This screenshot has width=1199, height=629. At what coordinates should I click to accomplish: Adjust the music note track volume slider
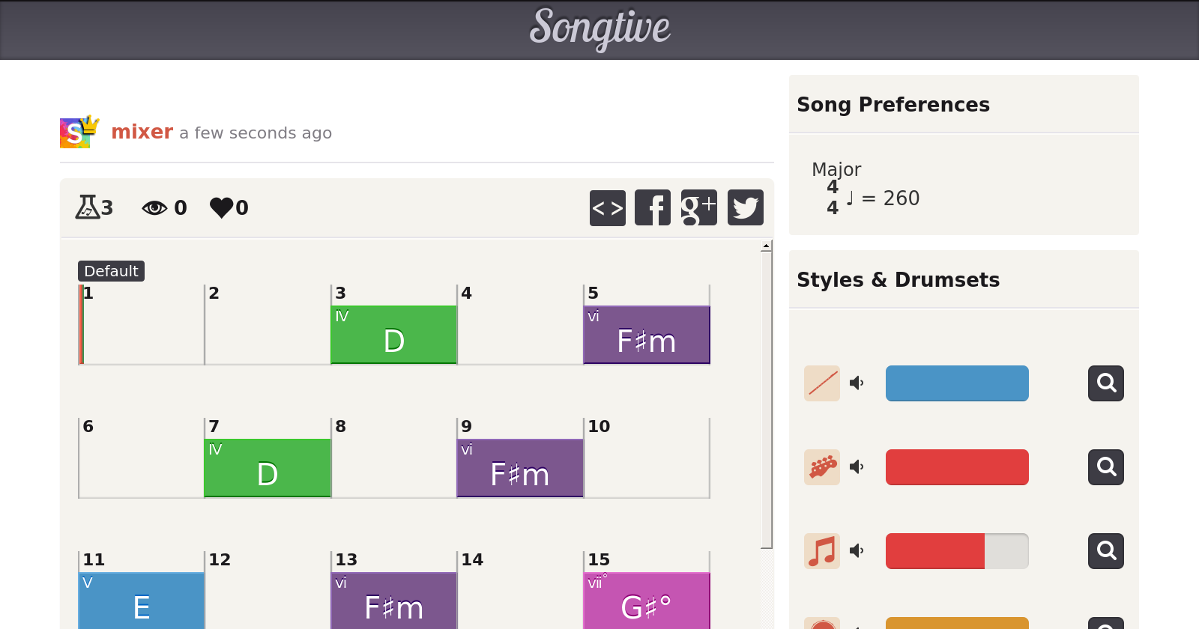pos(957,551)
